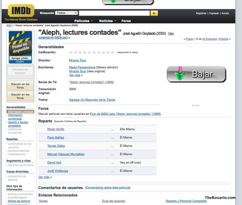This screenshot has width=242, height=205.
Task: Open cast member Jordi Virallonga
Action: click(x=57, y=171)
